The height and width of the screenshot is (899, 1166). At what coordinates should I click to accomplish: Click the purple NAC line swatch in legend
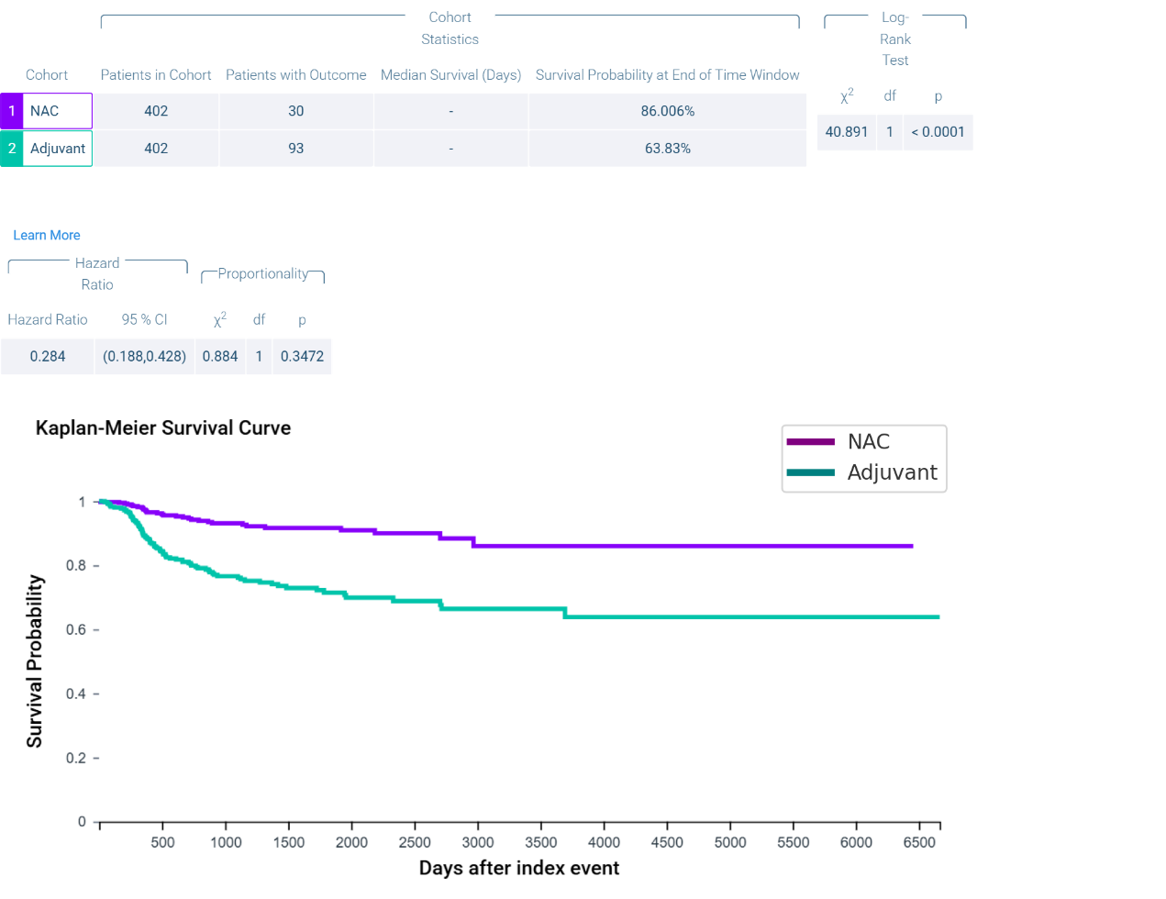point(811,442)
